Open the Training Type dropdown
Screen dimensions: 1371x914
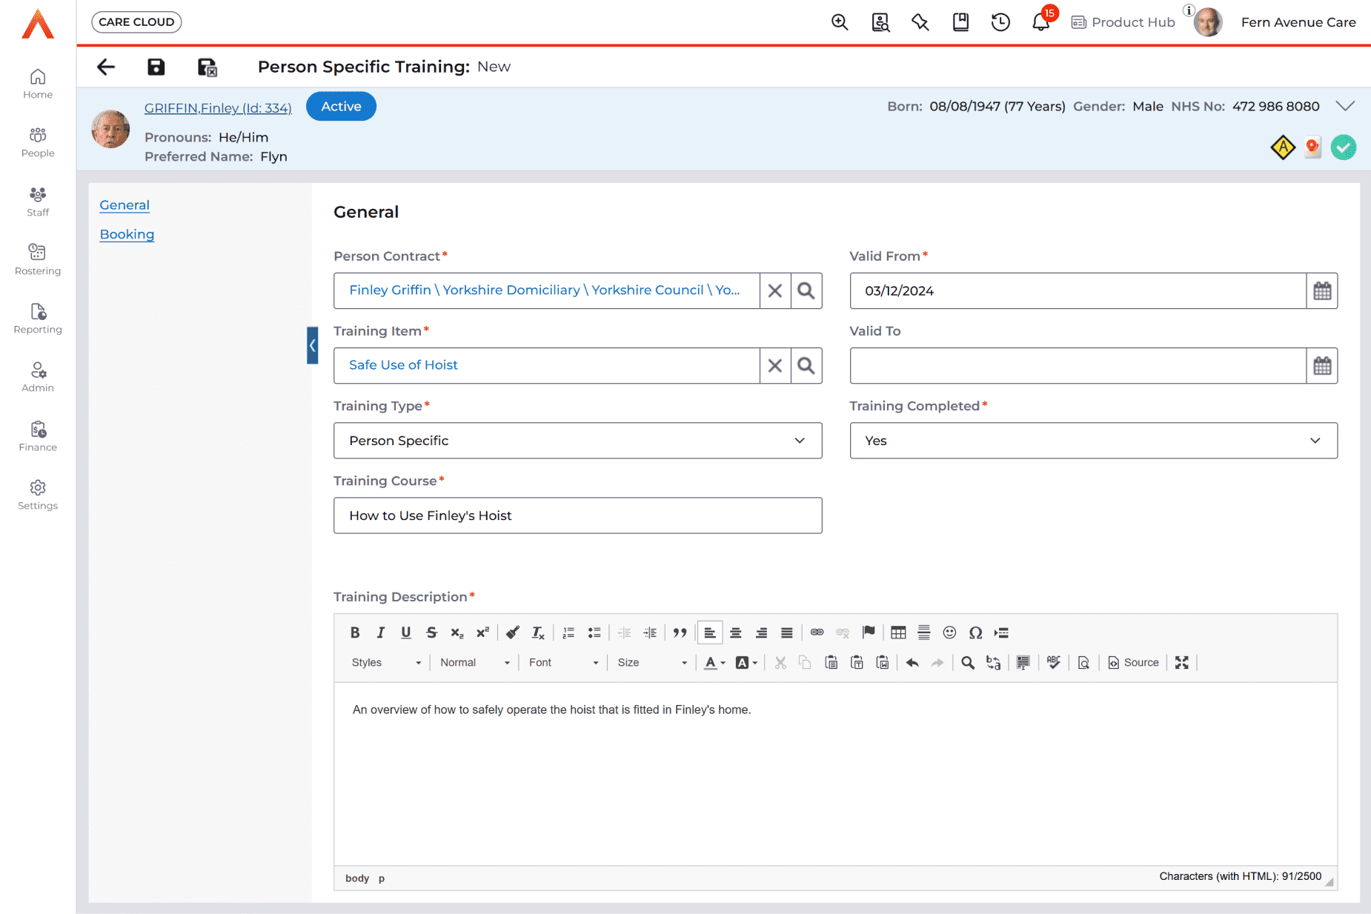pyautogui.click(x=577, y=441)
